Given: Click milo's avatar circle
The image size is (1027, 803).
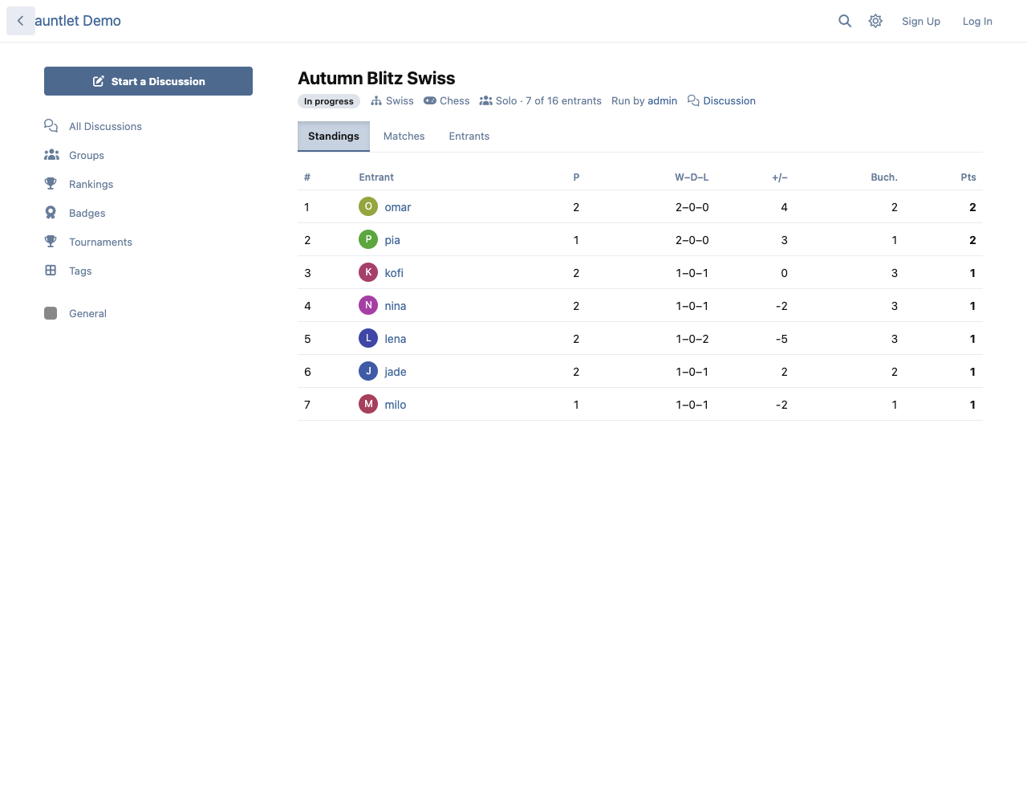Looking at the screenshot, I should 368,404.
